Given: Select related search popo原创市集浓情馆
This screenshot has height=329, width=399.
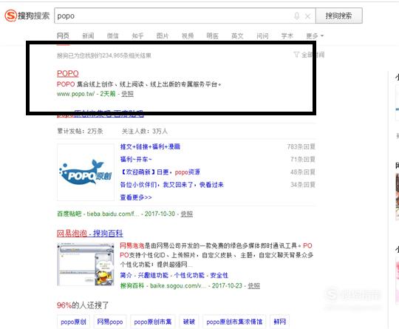Looking at the screenshot, I should (234, 322).
